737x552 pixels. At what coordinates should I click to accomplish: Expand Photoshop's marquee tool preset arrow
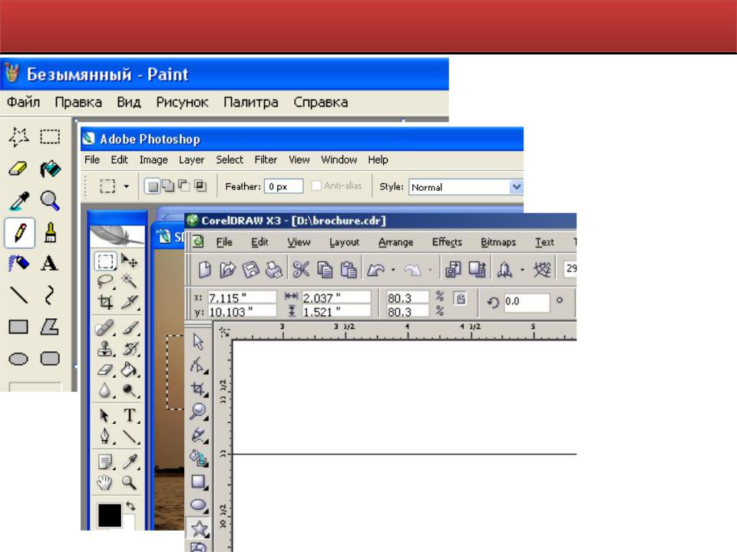[x=126, y=186]
